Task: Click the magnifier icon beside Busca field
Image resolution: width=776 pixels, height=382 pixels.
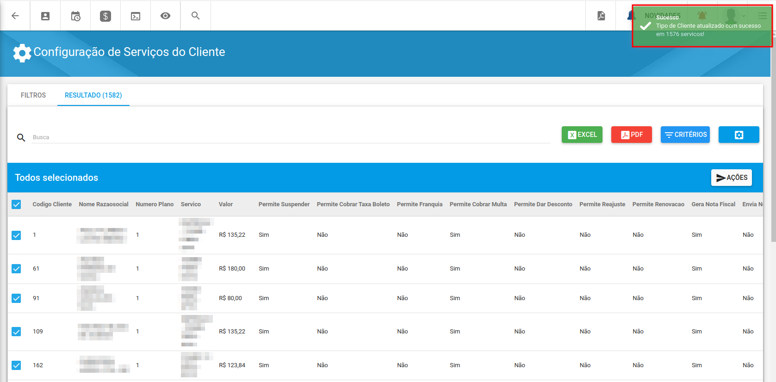Action: click(x=21, y=137)
